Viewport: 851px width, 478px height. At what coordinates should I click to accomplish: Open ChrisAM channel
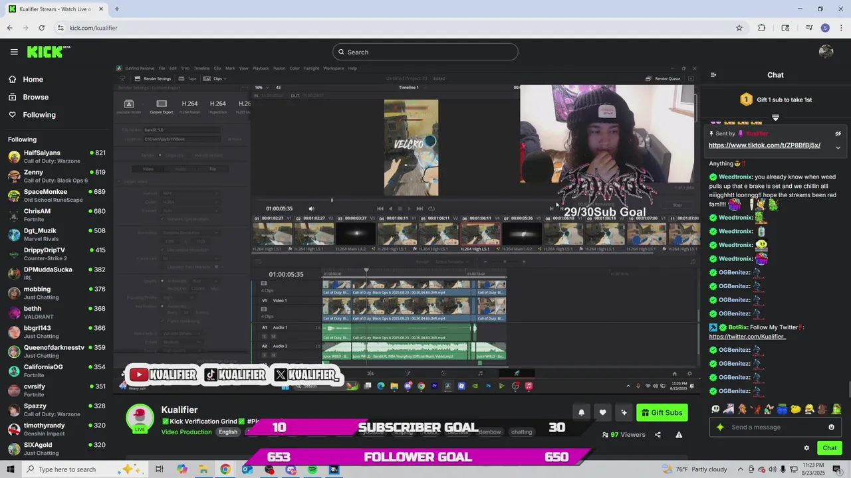(x=57, y=215)
